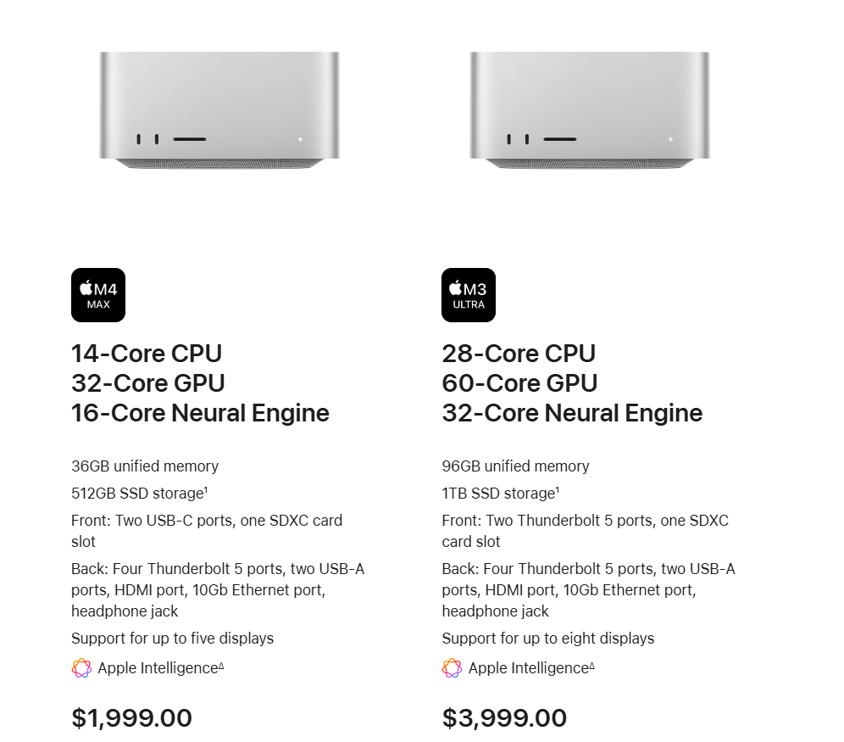The width and height of the screenshot is (844, 742).
Task: Click the $1,999.00 price
Action: [x=131, y=717]
